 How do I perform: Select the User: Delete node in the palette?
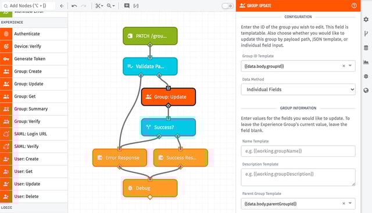click(34, 196)
